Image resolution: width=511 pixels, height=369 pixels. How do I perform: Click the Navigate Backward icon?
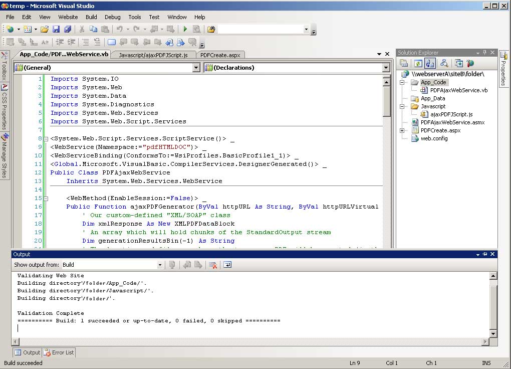click(x=154, y=30)
